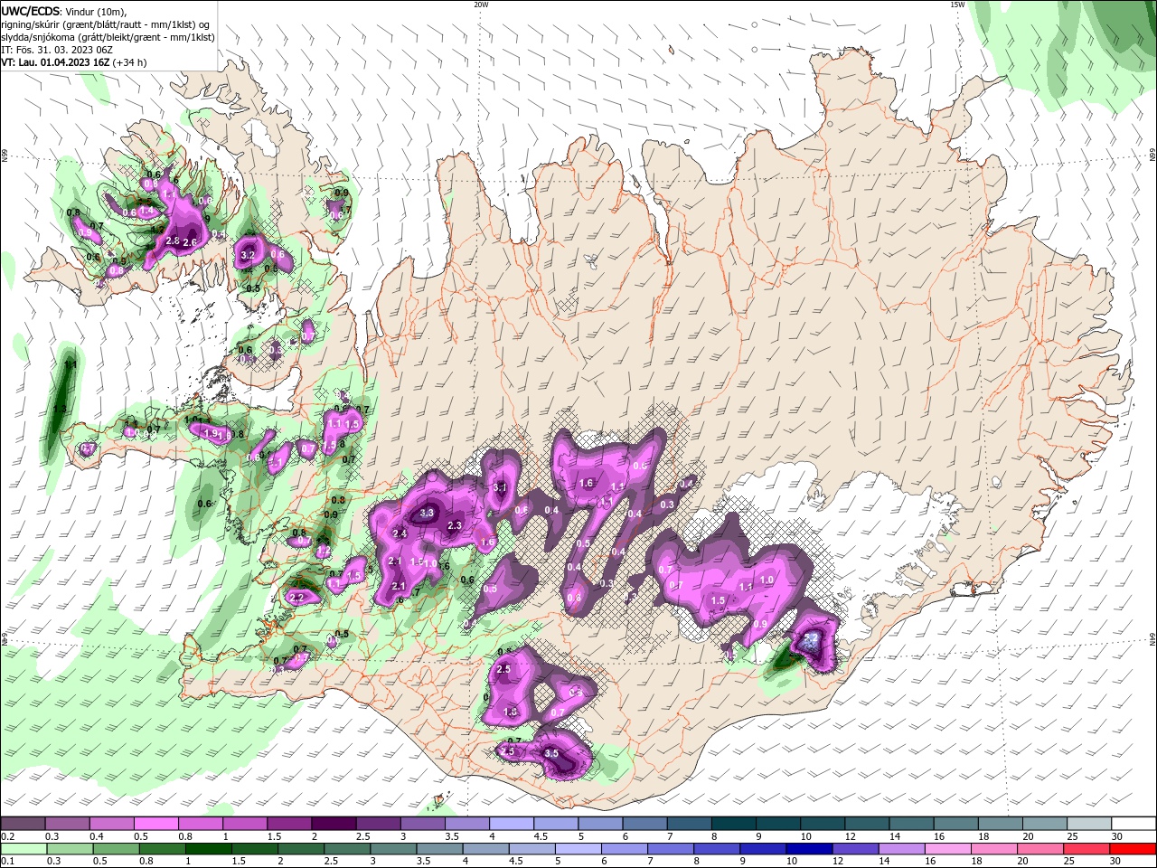1157x868 pixels.
Task: Click the 3.2 precipitation value in Westfjords
Action: pyautogui.click(x=248, y=256)
